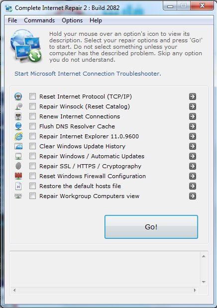Click the TCP/IP network globe icon
217x308 pixels.
click(18, 97)
